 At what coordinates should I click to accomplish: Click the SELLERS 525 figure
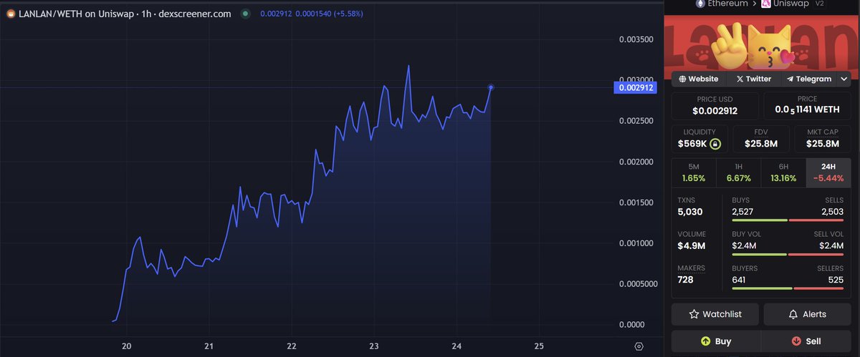tap(836, 279)
